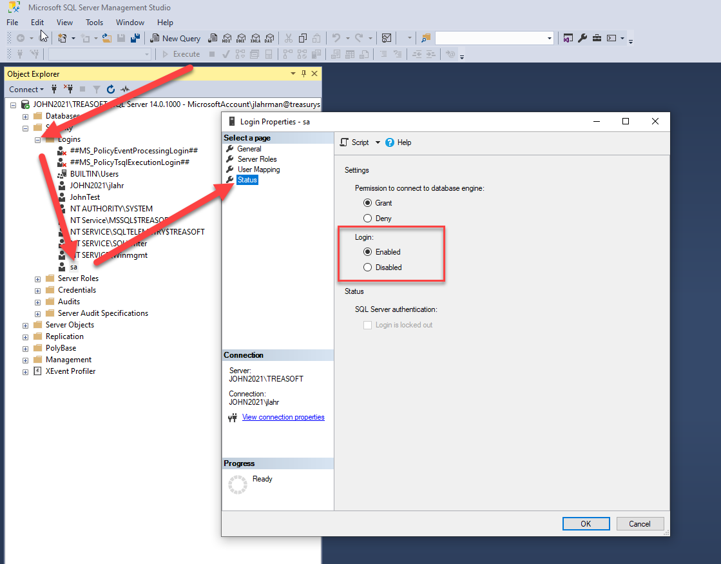Click Activity Monitor pulse icon in Object Explorer
Screen dimensions: 721x564
[124, 89]
